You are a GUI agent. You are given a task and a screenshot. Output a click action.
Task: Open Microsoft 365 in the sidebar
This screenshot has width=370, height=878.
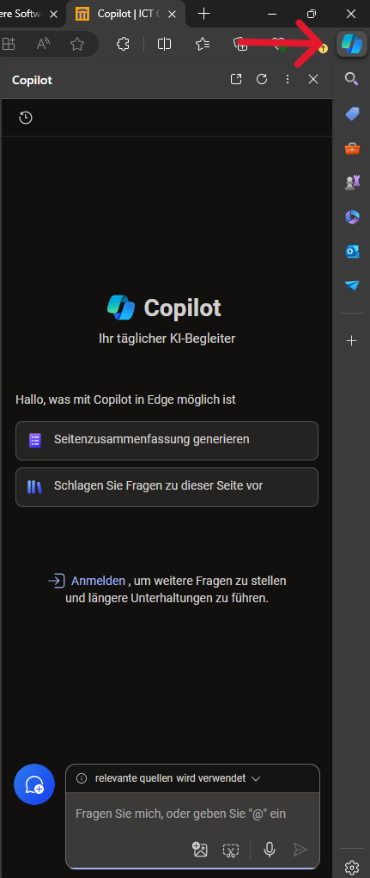pyautogui.click(x=351, y=216)
